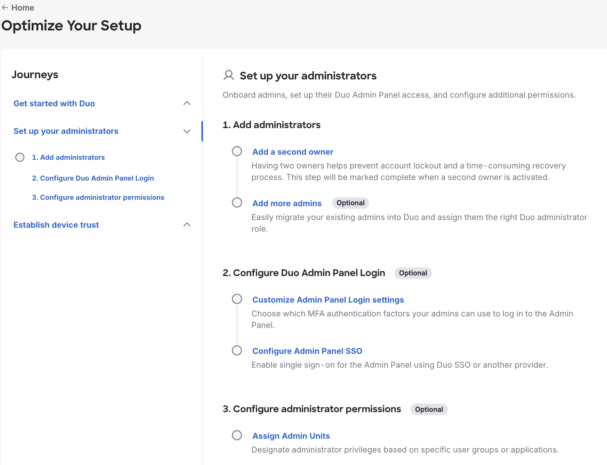Open the Add more admins link
The image size is (607, 465).
[287, 203]
